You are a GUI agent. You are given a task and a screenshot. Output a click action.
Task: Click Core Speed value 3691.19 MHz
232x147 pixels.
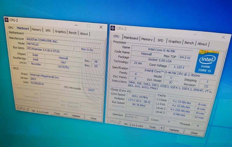(x=140, y=97)
